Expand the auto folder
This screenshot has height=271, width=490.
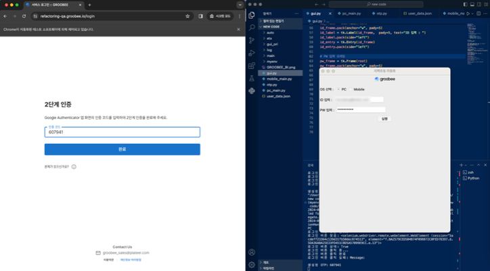[x=280, y=32]
